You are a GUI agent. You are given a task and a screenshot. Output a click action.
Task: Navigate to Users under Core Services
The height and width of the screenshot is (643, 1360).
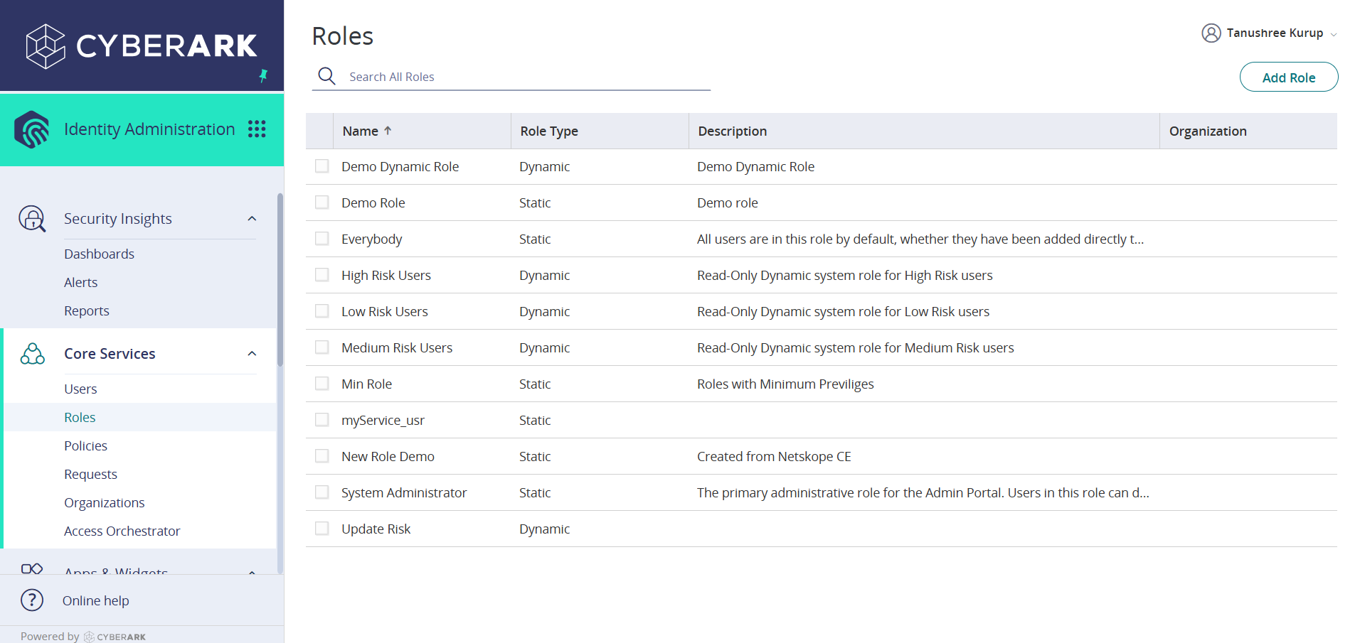tap(80, 389)
